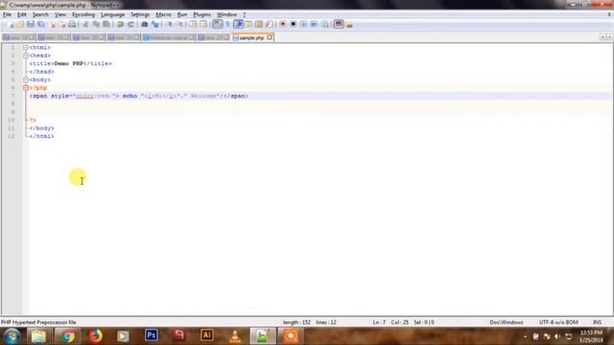The height and width of the screenshot is (345, 614).
Task: Click the Open file folder icon
Action: click(x=20, y=25)
